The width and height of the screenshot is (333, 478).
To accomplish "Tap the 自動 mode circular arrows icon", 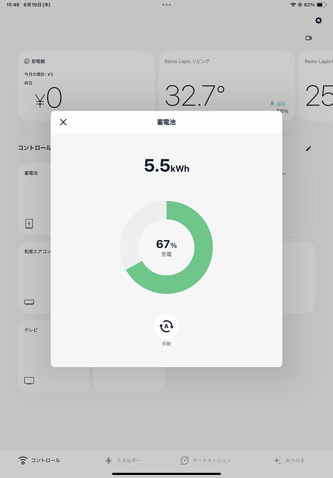I will point(166,327).
